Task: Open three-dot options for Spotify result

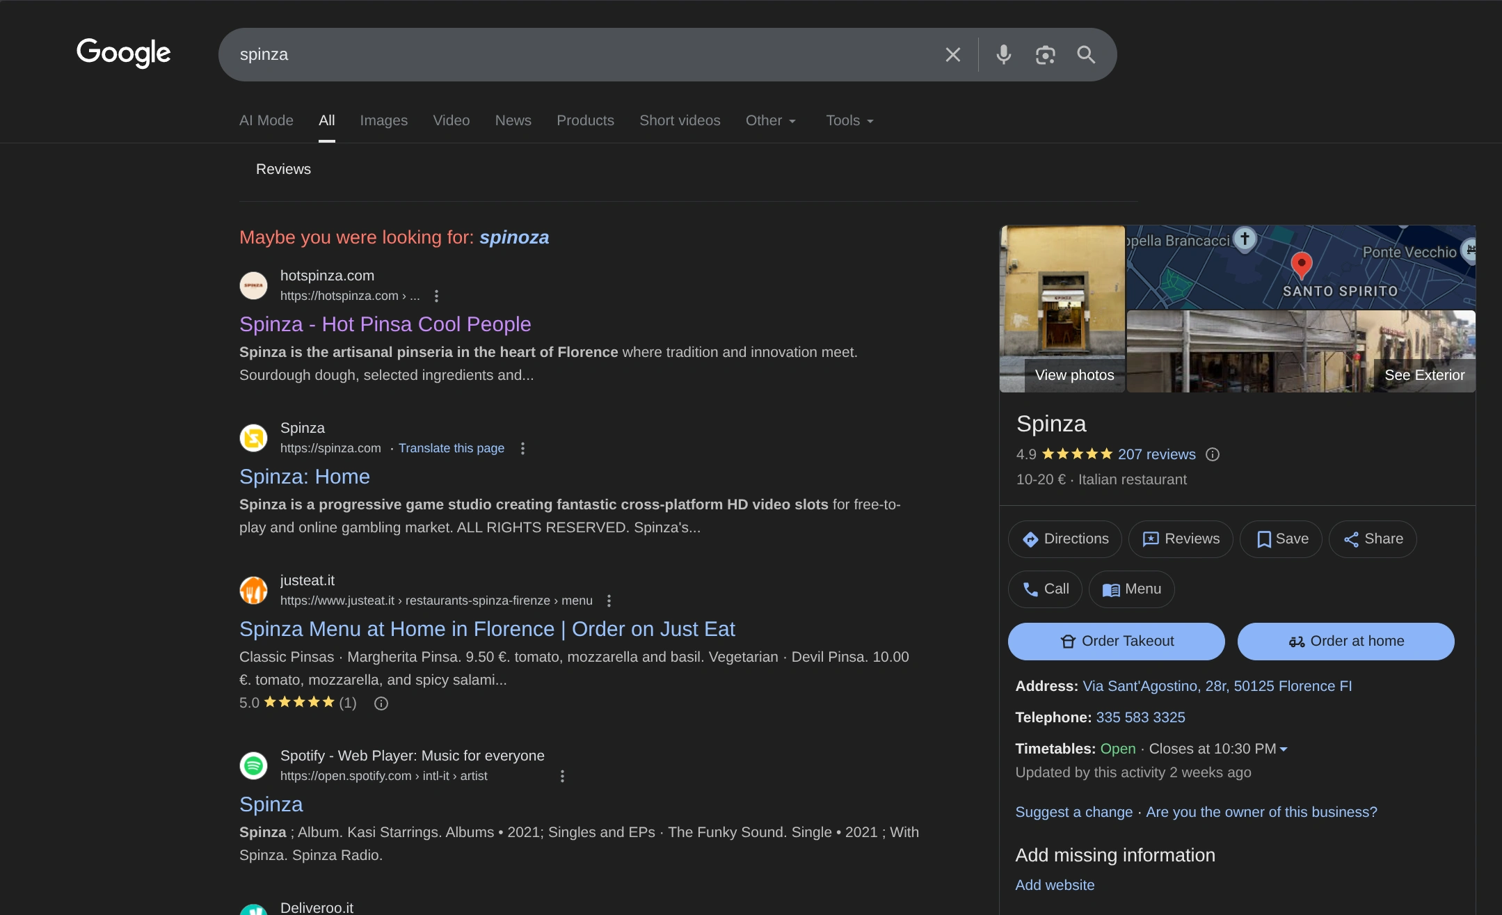Action: [x=562, y=777]
